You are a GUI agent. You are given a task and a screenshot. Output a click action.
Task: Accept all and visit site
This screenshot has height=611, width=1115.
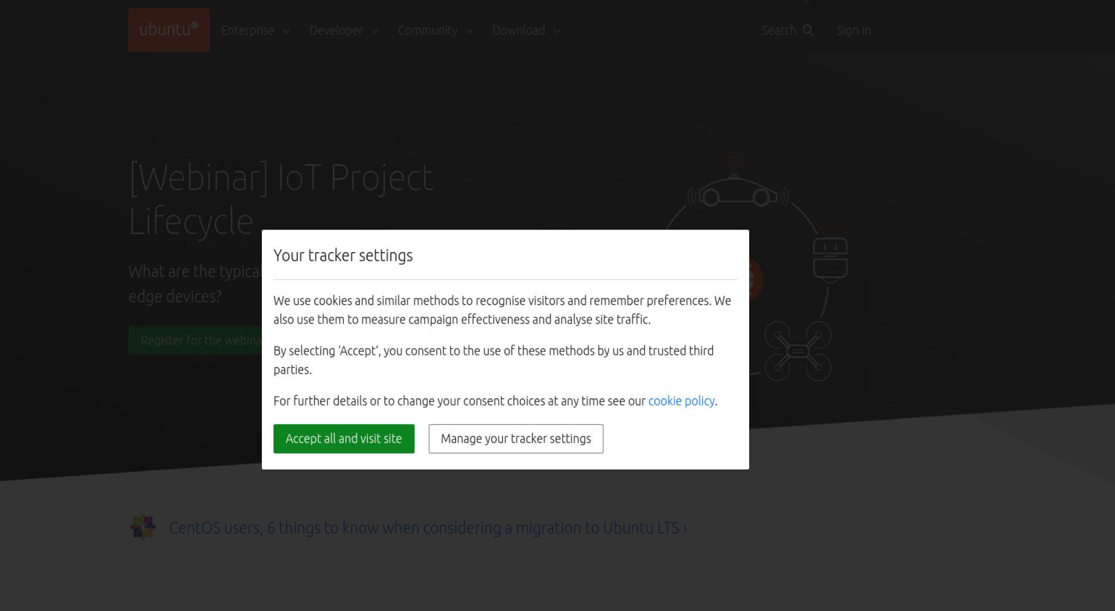[344, 439]
